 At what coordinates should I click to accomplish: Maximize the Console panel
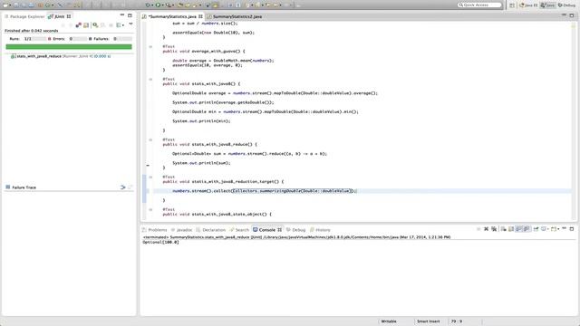(x=572, y=229)
